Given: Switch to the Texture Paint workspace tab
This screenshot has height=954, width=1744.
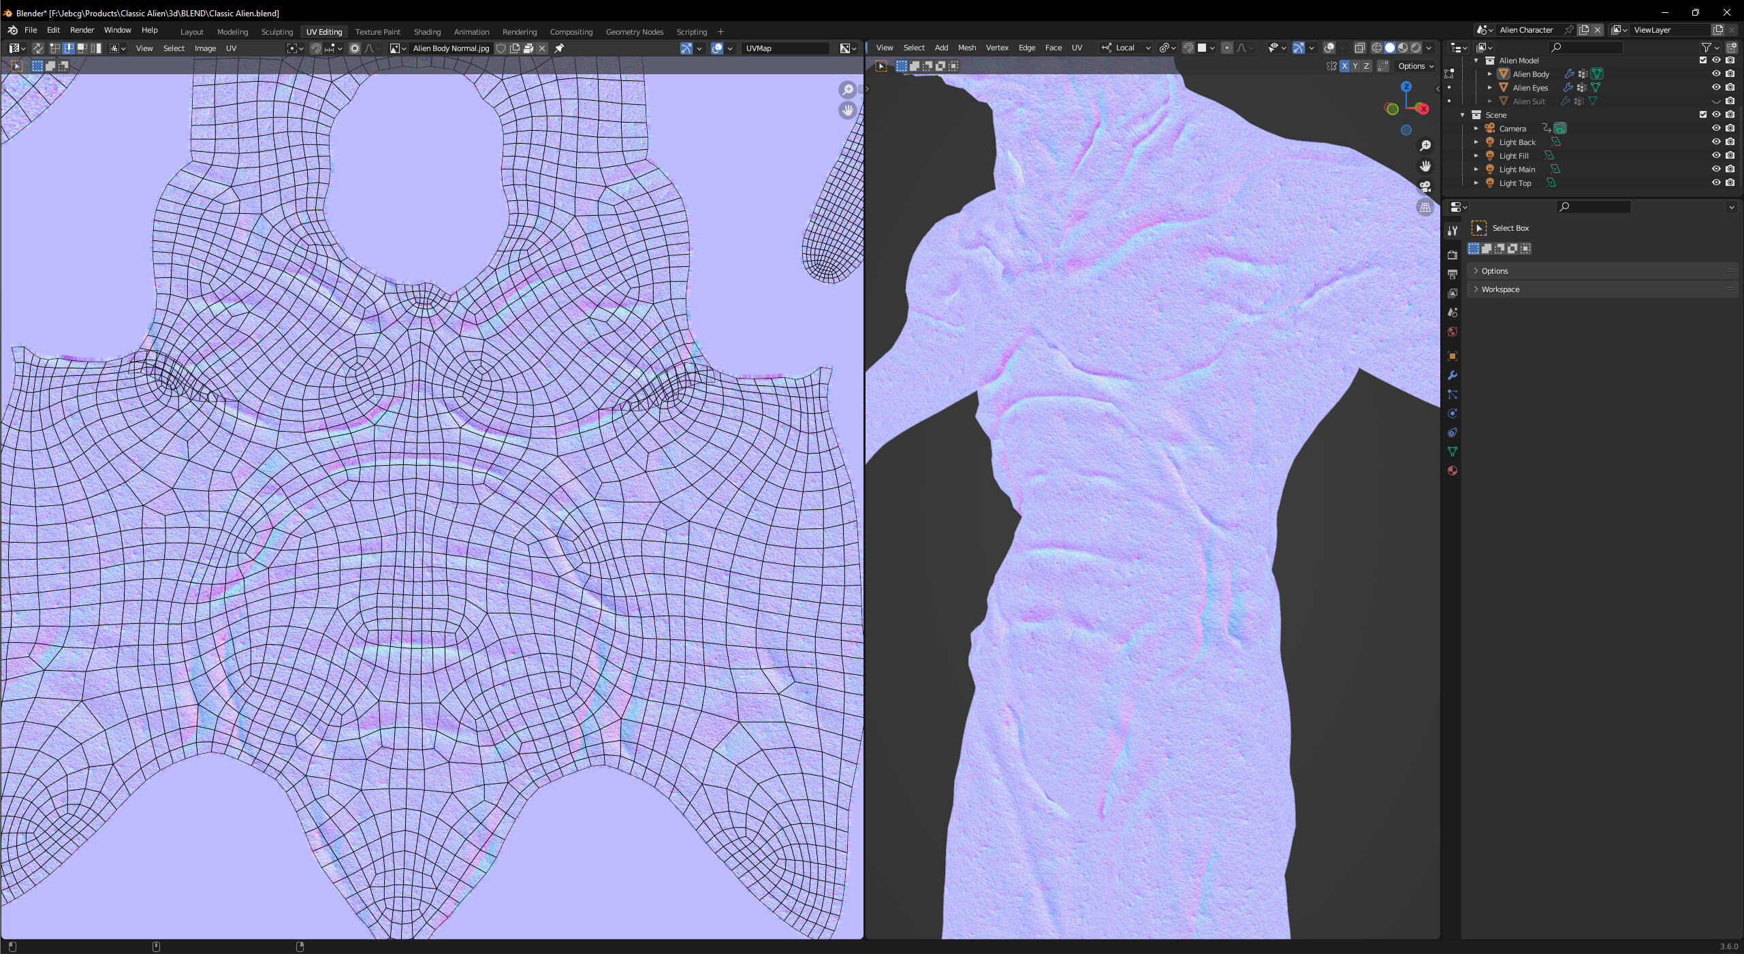Looking at the screenshot, I should click(377, 32).
